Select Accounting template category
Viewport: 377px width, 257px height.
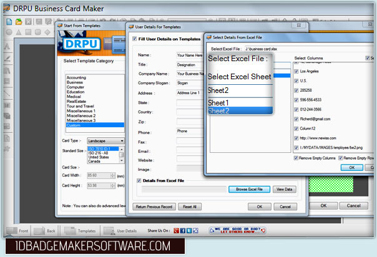pyautogui.click(x=76, y=77)
